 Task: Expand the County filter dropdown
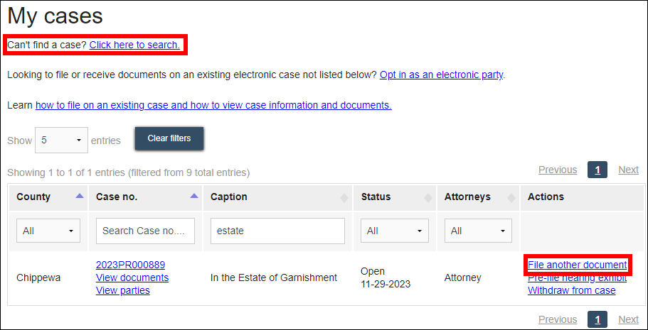tap(48, 231)
